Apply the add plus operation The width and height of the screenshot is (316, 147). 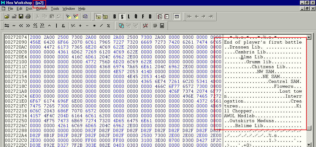(80, 26)
